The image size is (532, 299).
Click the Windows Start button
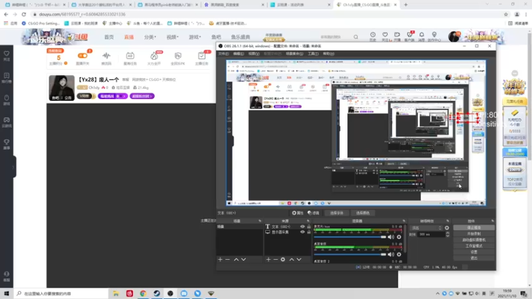pos(7,294)
